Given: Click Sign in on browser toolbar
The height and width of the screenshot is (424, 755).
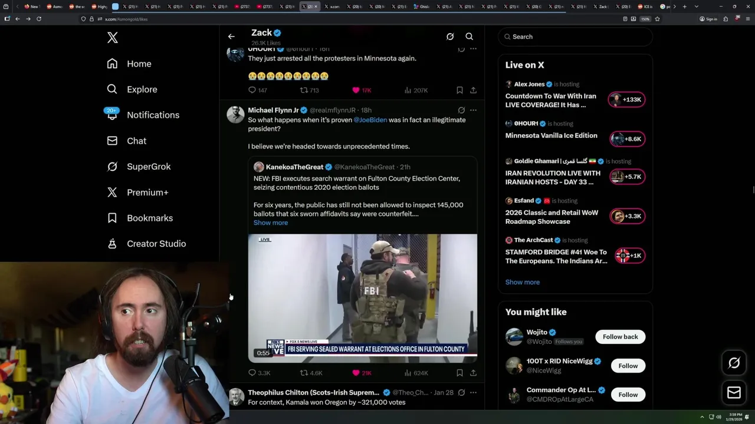Looking at the screenshot, I should (708, 19).
